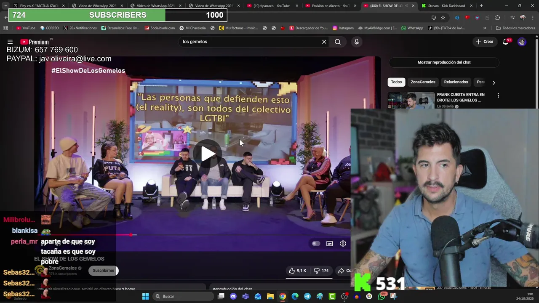Image resolution: width=539 pixels, height=303 pixels.
Task: Select the ZonaGemelos filter chip
Action: pyautogui.click(x=423, y=82)
